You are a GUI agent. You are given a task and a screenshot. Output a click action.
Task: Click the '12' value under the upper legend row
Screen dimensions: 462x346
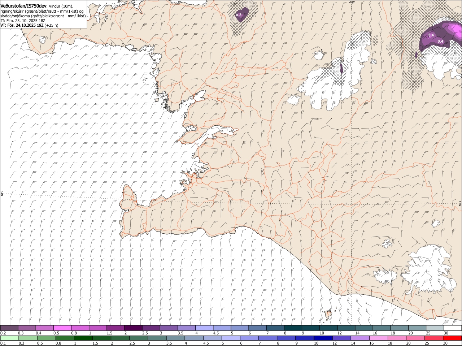pyautogui.click(x=339, y=333)
